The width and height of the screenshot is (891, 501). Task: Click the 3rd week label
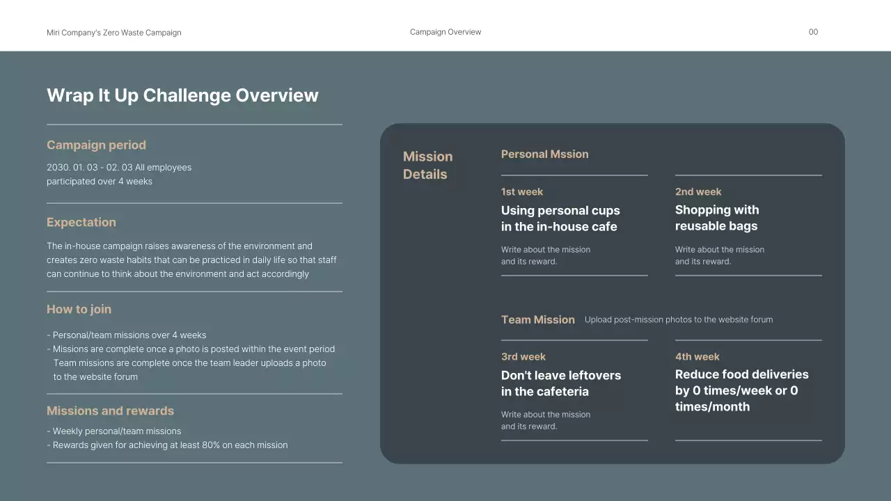(523, 356)
